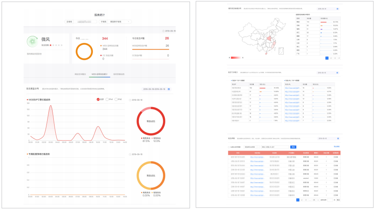This screenshot has width=376, height=210.
Task: Open the attack type dropdown in attack details
Action: [x=251, y=147]
